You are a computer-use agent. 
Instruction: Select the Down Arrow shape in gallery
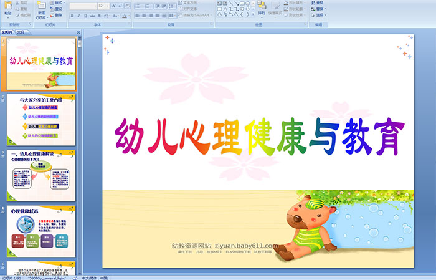[247, 9]
